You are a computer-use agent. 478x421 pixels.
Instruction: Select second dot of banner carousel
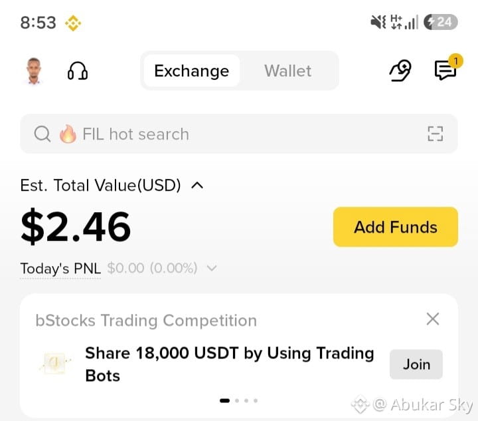click(237, 400)
